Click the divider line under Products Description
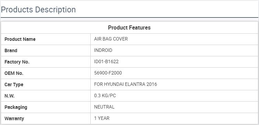This screenshot has width=259, height=125. coord(129,17)
